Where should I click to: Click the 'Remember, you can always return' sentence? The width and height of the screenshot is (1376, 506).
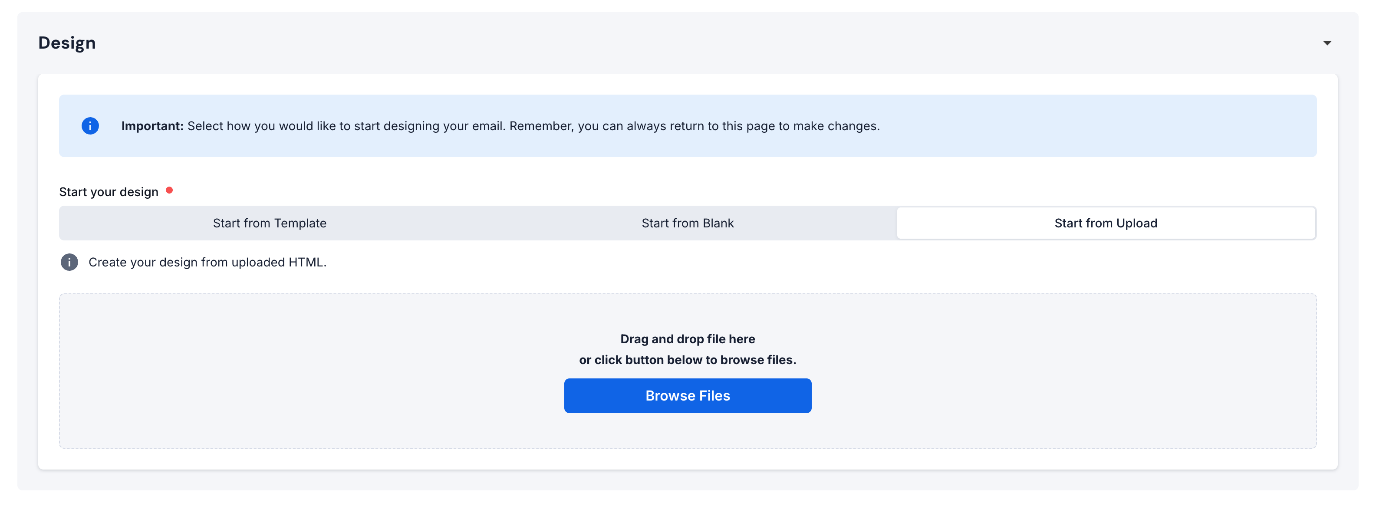695,126
